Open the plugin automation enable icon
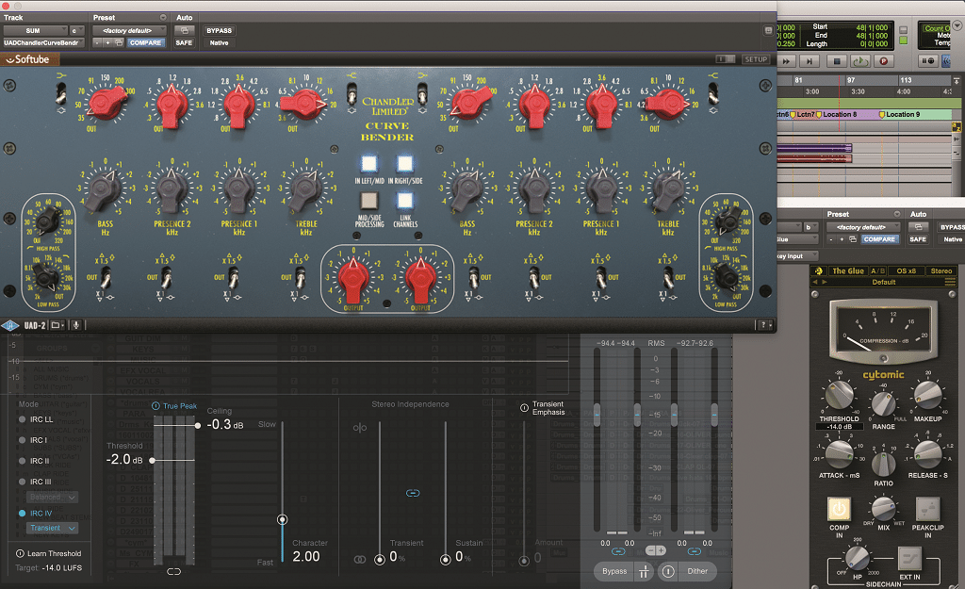Image resolution: width=965 pixels, height=589 pixels. (184, 31)
